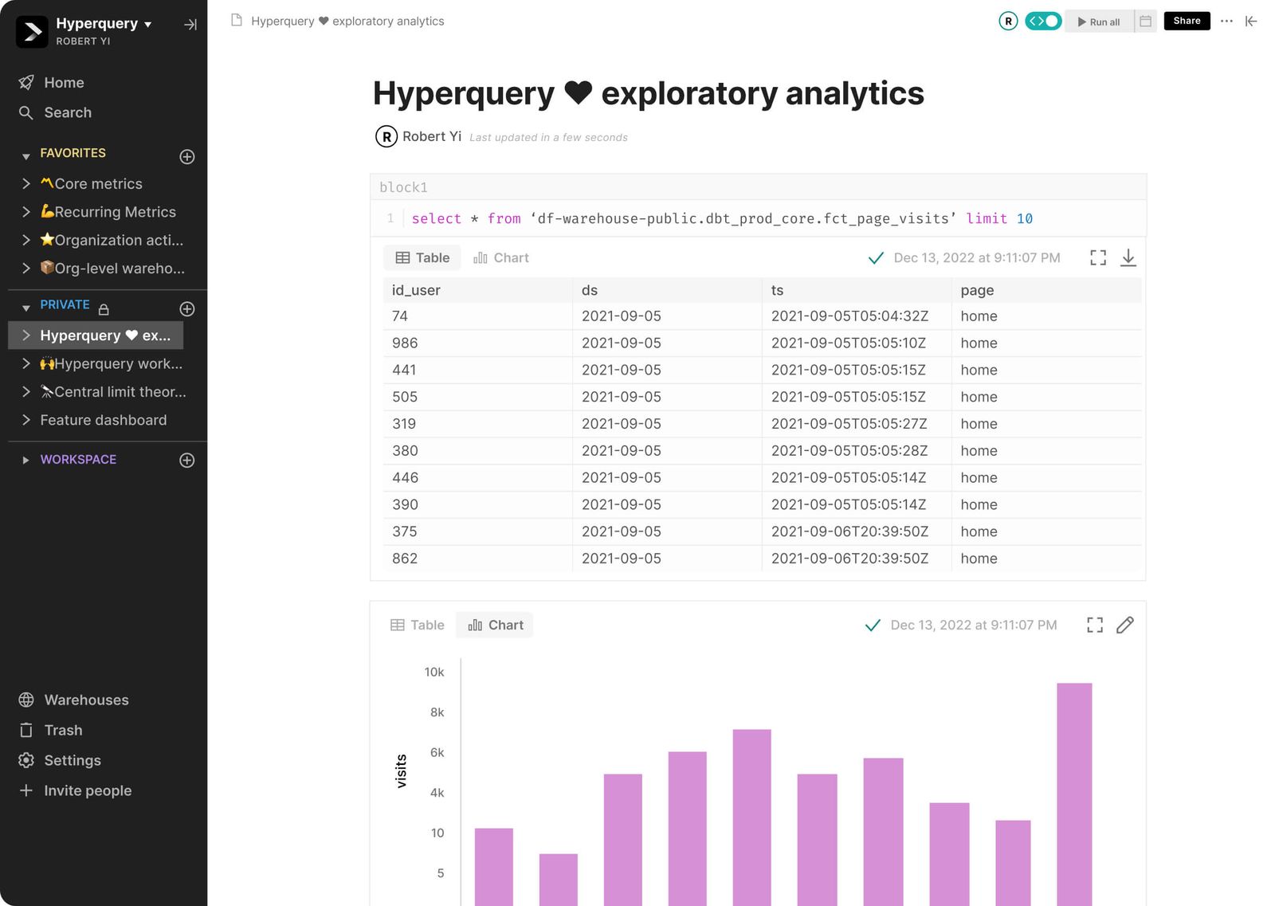The height and width of the screenshot is (906, 1275).
Task: Open the Feature dashboard page
Action: click(x=103, y=420)
